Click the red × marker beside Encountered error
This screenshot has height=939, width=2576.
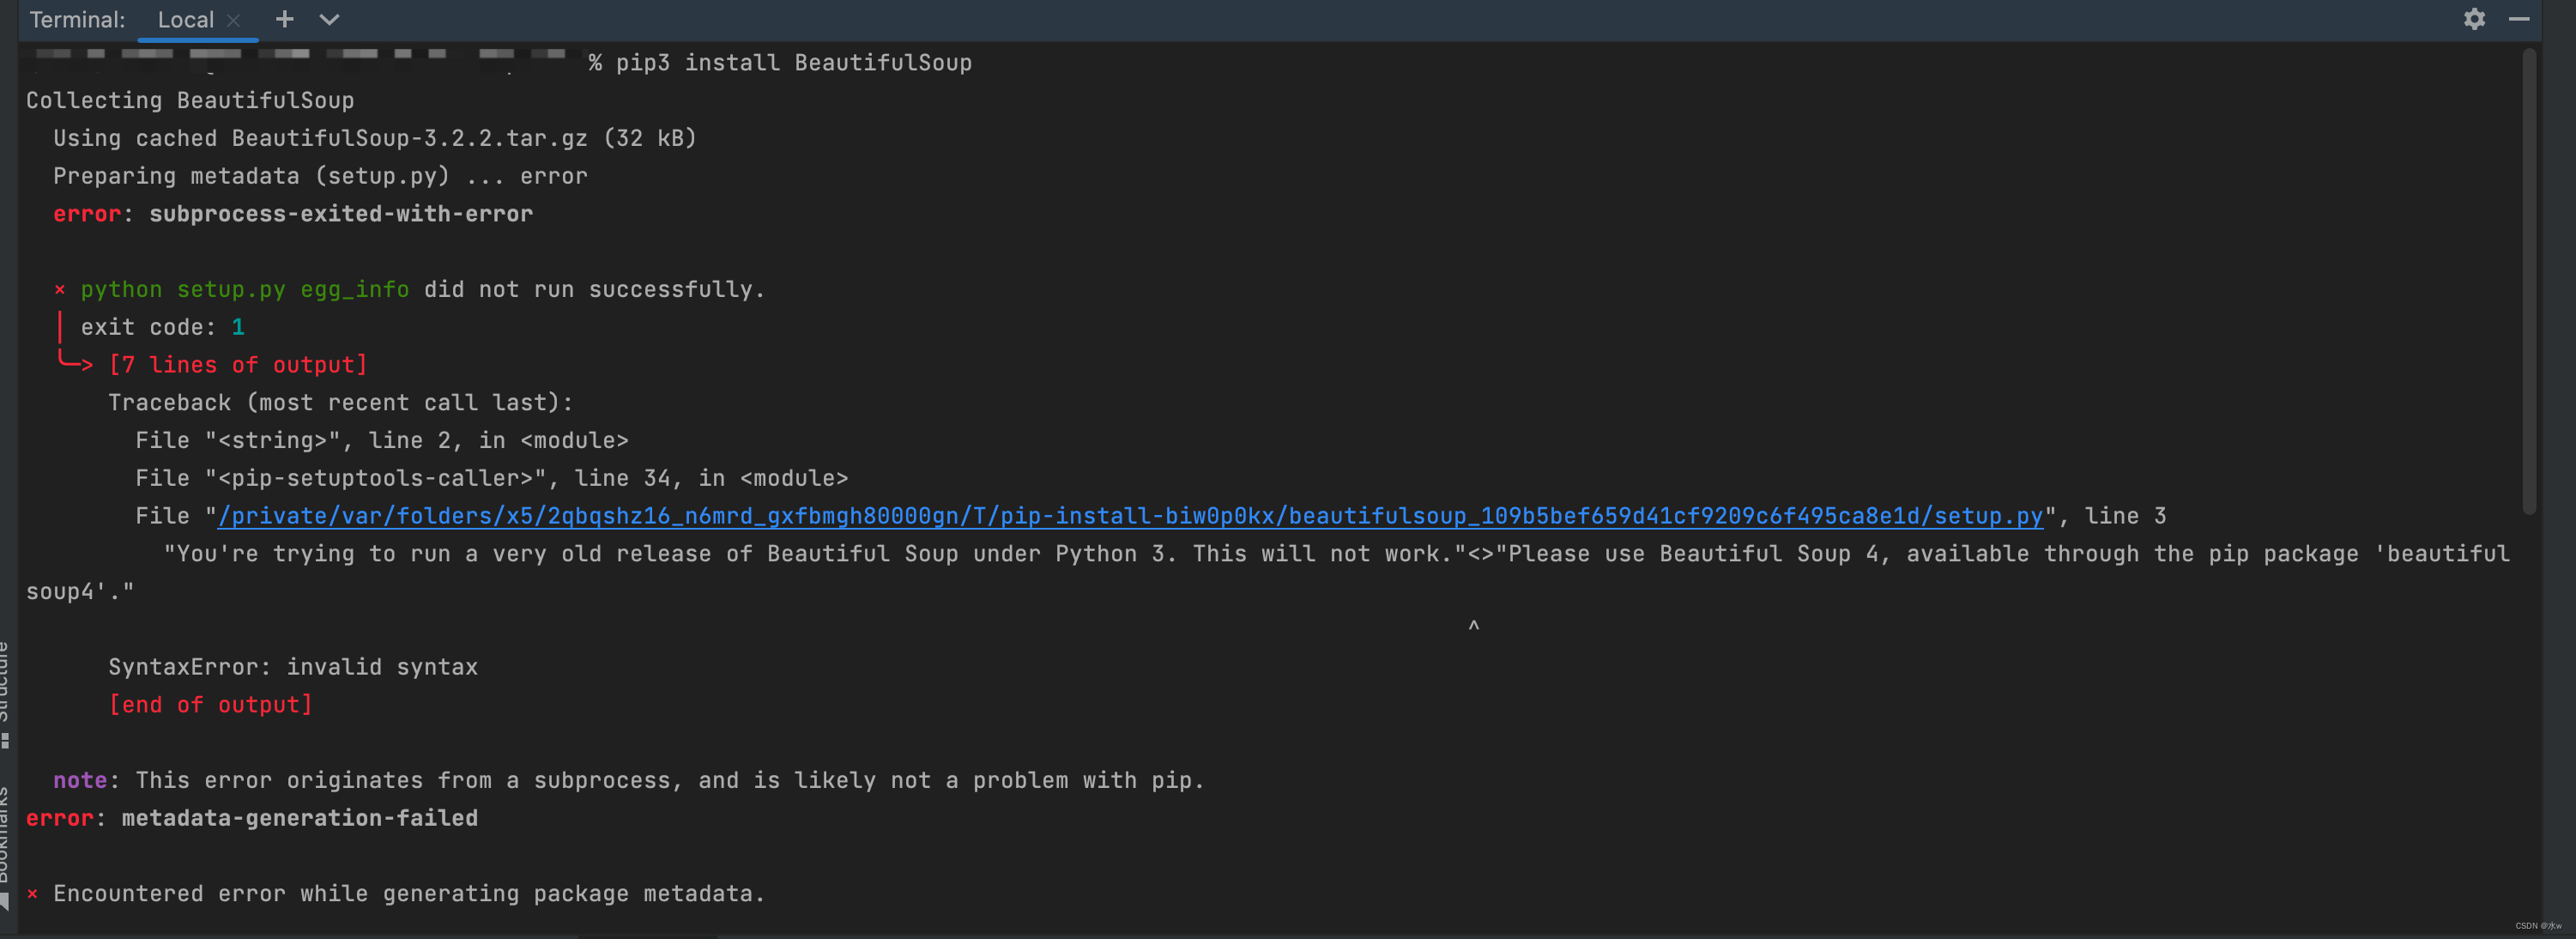pyautogui.click(x=31, y=893)
